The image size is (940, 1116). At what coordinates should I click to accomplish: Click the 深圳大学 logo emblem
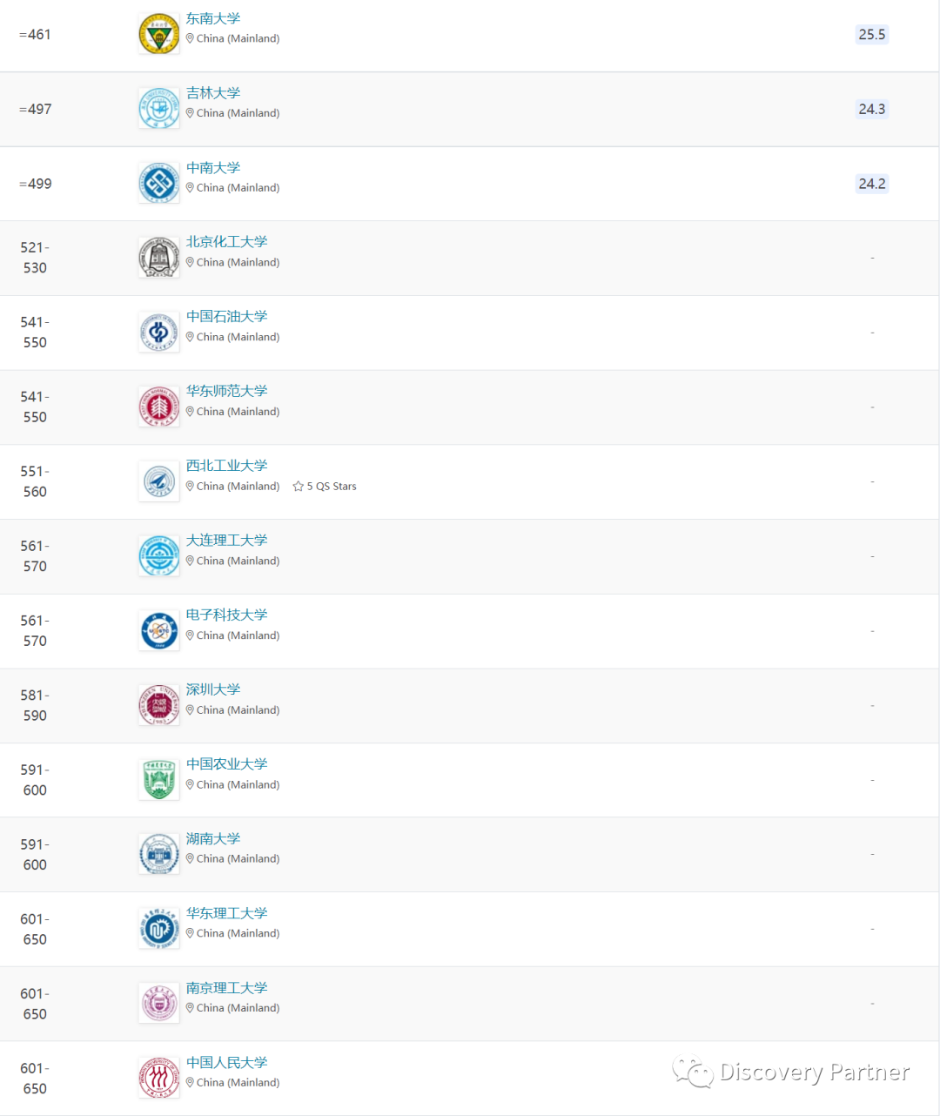(159, 705)
